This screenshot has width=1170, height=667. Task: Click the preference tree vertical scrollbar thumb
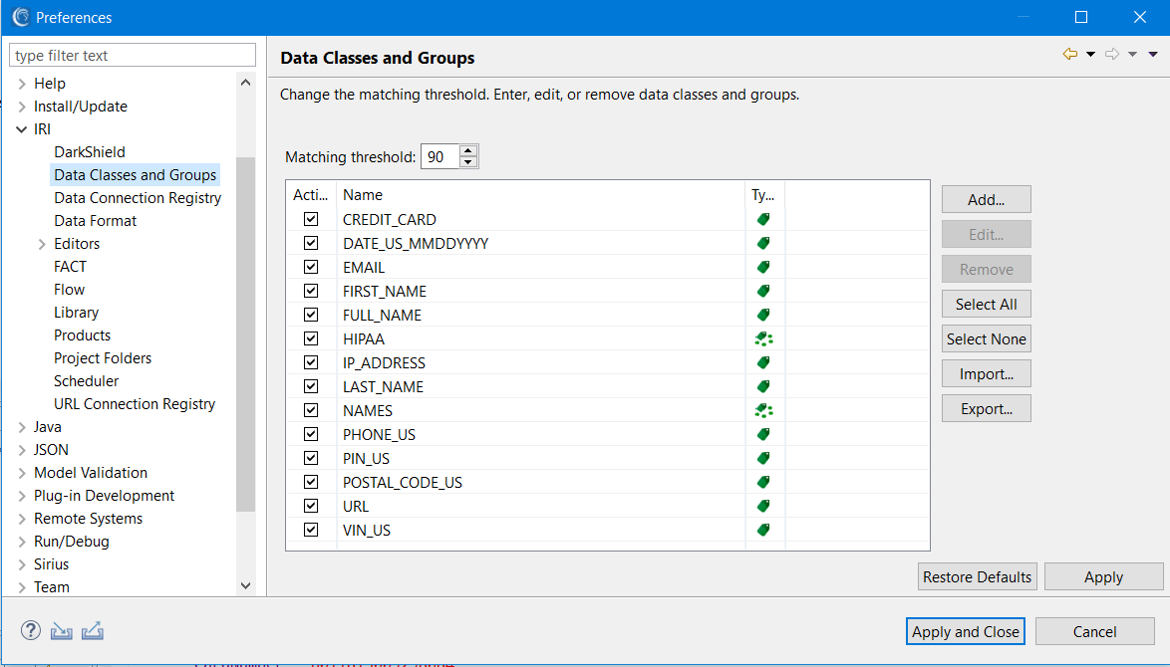245,333
